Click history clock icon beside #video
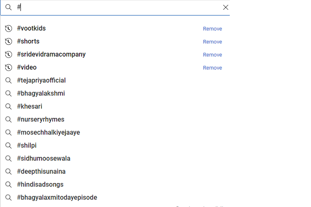 click(8, 67)
